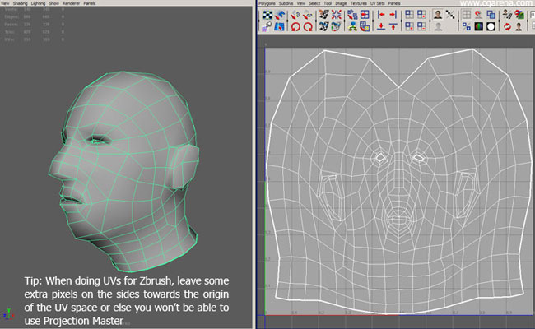Click the Move and Sew UVs icon
Viewport: 535px width, 329px height.
[336, 26]
